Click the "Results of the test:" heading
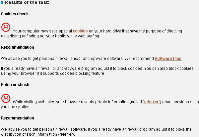Screen dimensions: 199x137 [x=27, y=3]
